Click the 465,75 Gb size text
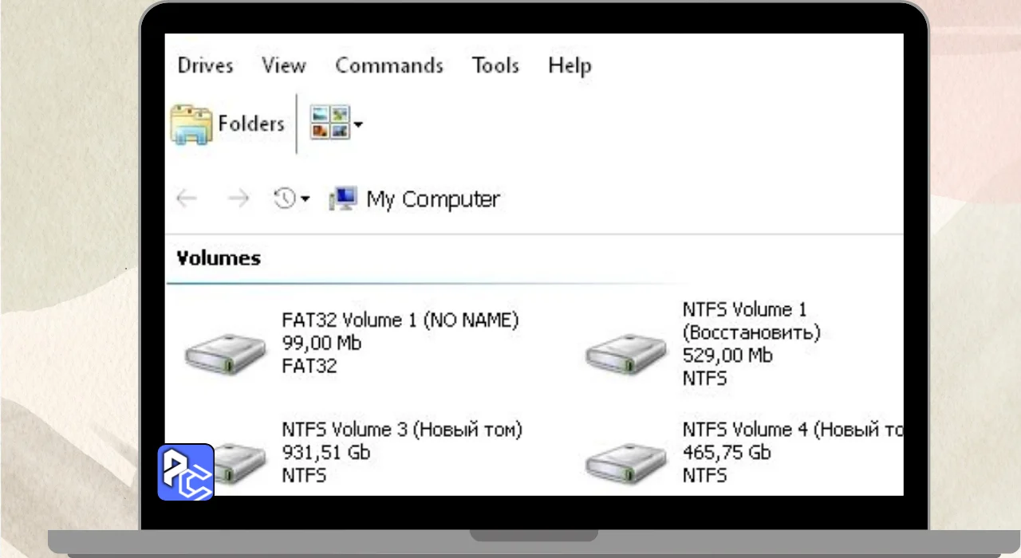 pyautogui.click(x=727, y=453)
